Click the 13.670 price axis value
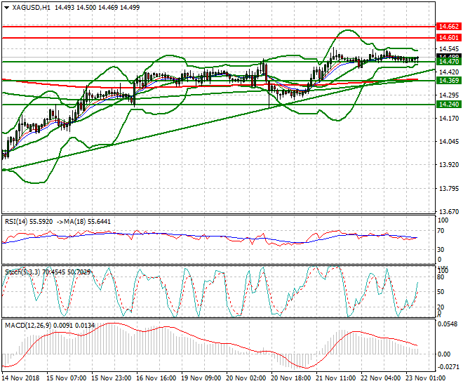The height and width of the screenshot is (386, 463). (449, 211)
